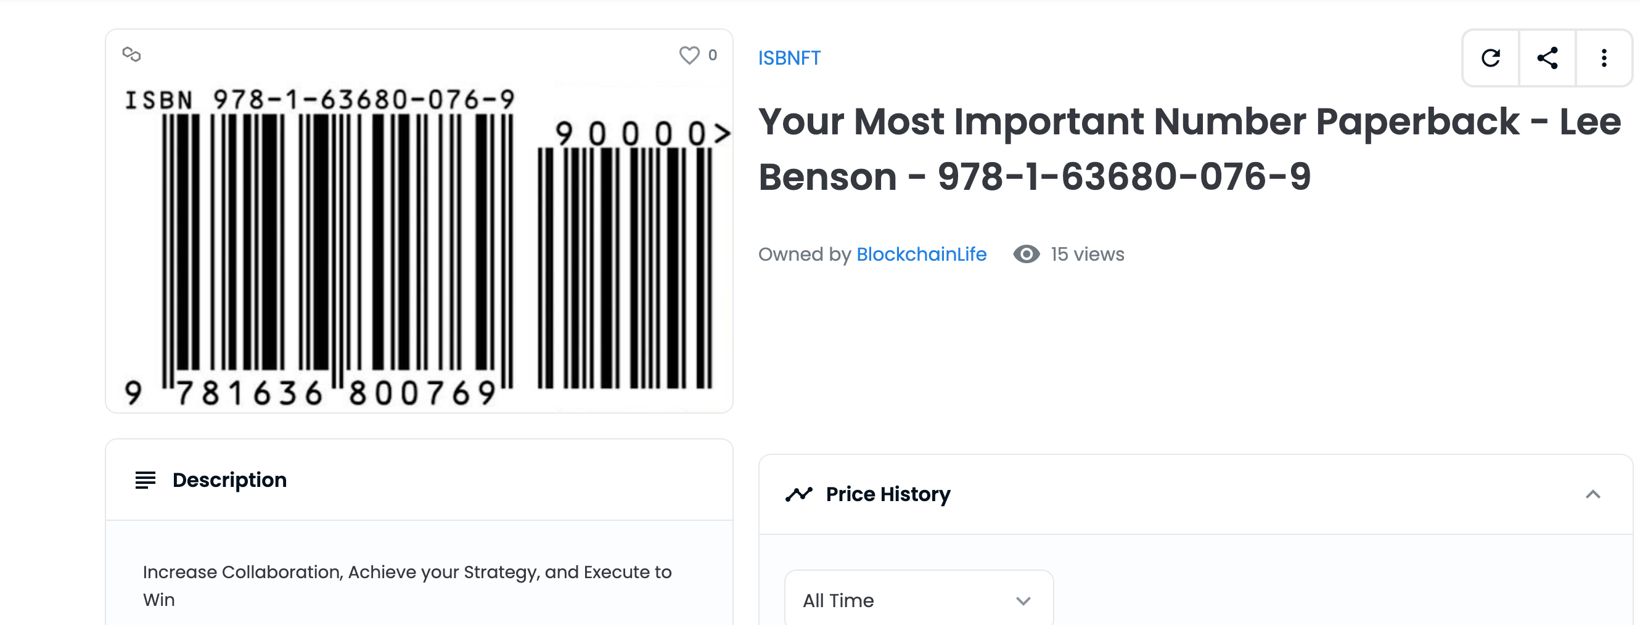This screenshot has width=1640, height=625.
Task: Click the eye icon beside views
Action: coord(1027,255)
